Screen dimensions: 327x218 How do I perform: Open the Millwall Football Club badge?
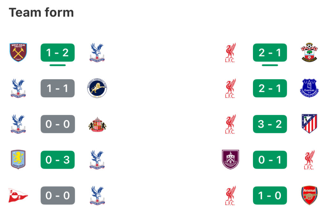[x=97, y=88]
